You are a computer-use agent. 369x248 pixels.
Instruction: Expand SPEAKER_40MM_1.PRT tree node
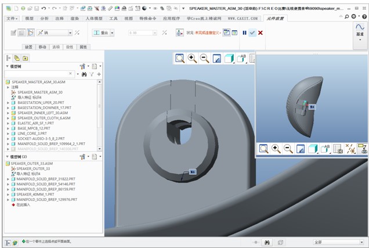pos(8,195)
